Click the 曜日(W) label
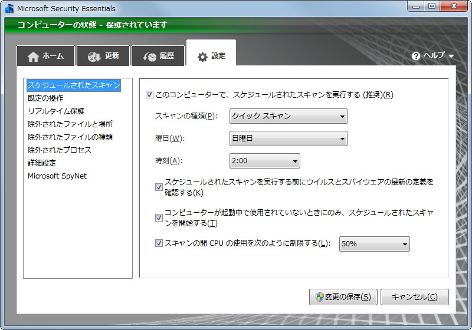 170,138
